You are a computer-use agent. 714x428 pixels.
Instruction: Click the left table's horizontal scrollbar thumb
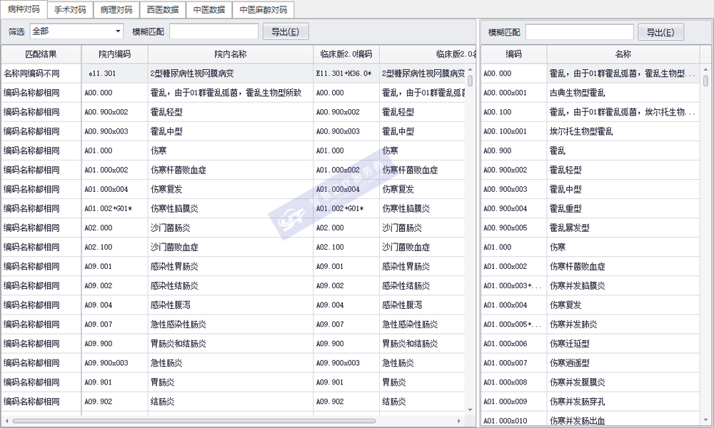click(x=193, y=421)
